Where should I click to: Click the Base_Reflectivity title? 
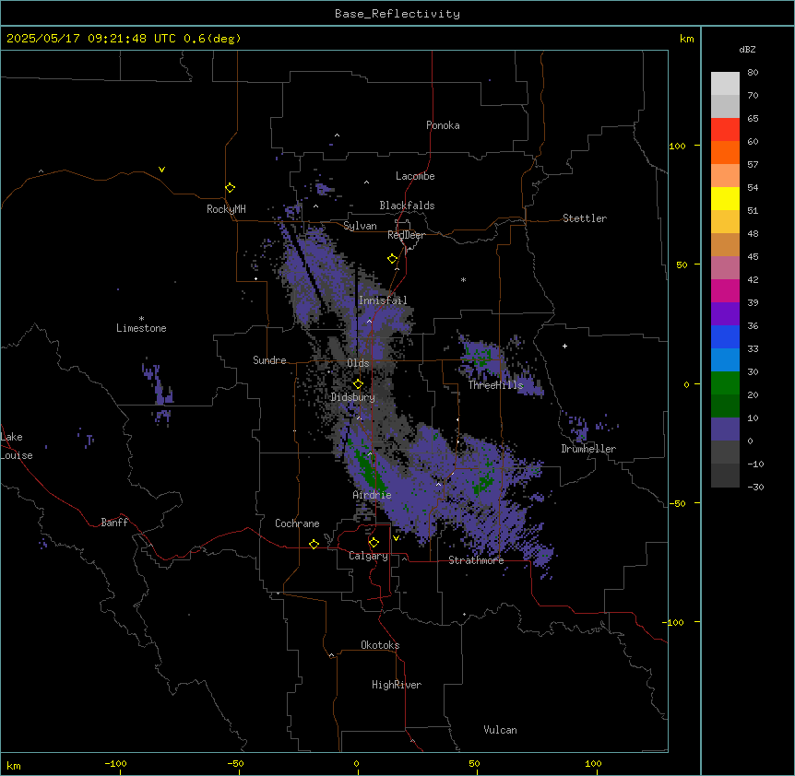(x=397, y=14)
